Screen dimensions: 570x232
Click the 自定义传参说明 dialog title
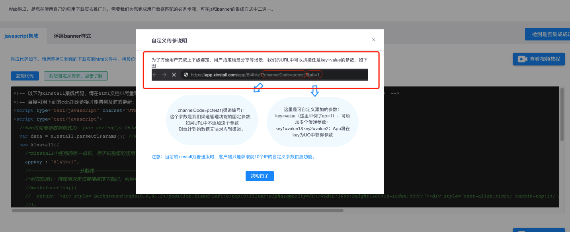[x=169, y=40]
